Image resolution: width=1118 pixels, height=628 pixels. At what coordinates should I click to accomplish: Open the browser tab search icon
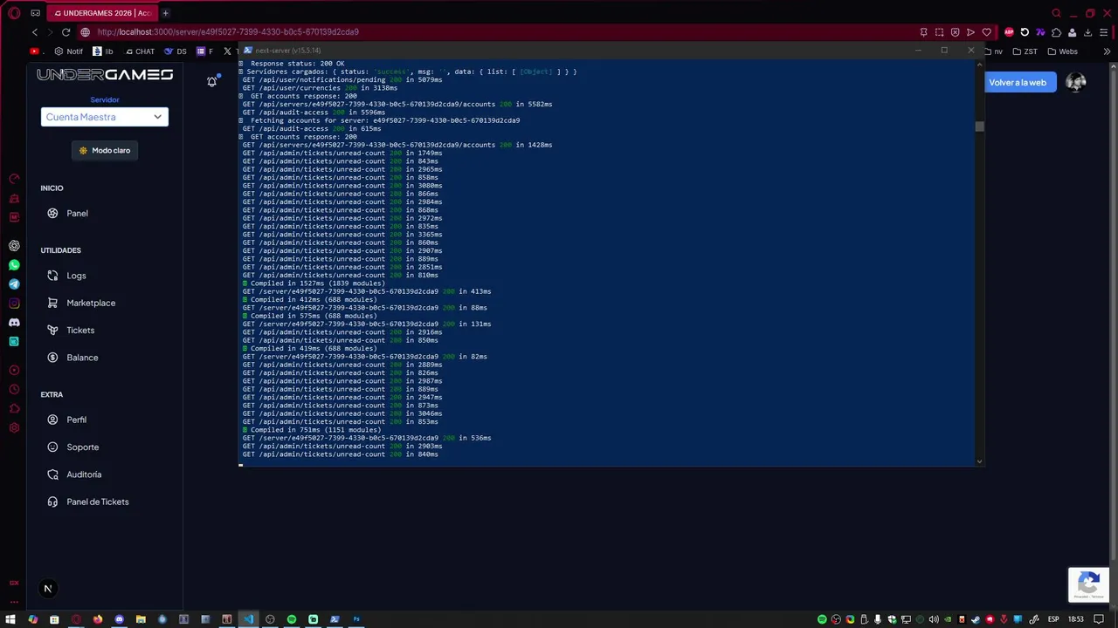(x=1056, y=13)
